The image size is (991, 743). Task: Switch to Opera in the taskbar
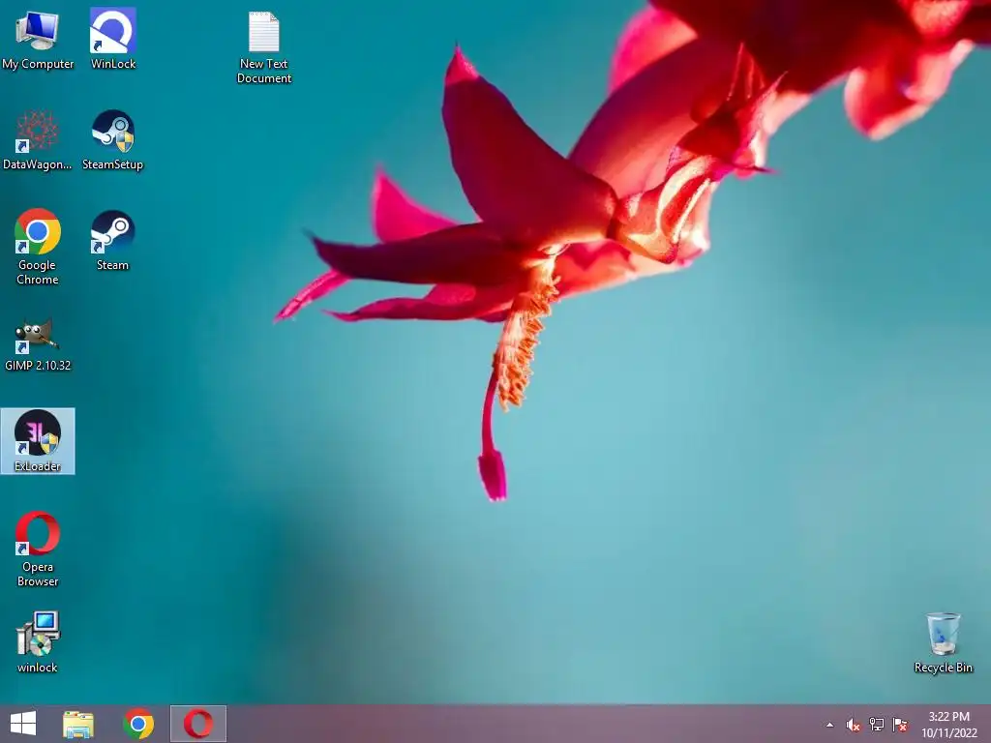point(197,724)
